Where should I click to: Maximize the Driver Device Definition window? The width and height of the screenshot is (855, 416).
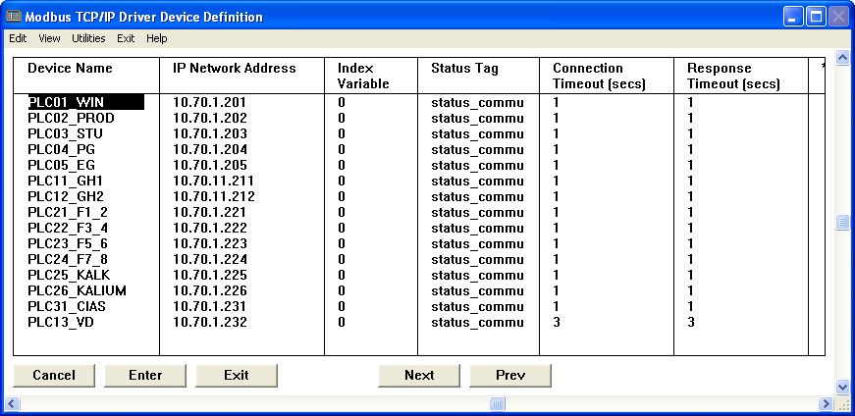[x=815, y=17]
